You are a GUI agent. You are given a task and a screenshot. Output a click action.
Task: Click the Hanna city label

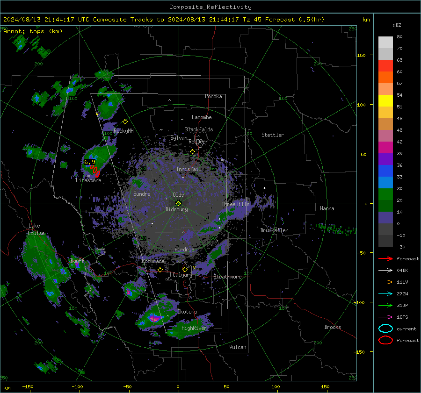click(x=327, y=208)
